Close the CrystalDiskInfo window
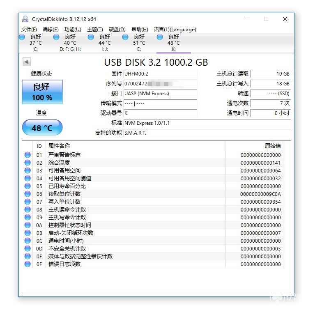Screen dimensions: 322x310 click(x=285, y=19)
